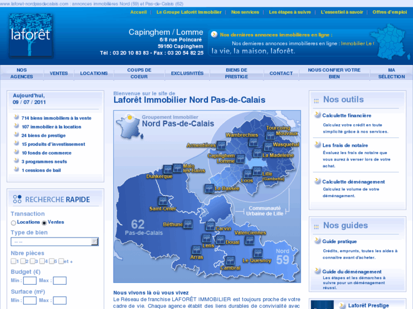Open the Guide pratique link
The image size is (413, 309).
click(339, 242)
